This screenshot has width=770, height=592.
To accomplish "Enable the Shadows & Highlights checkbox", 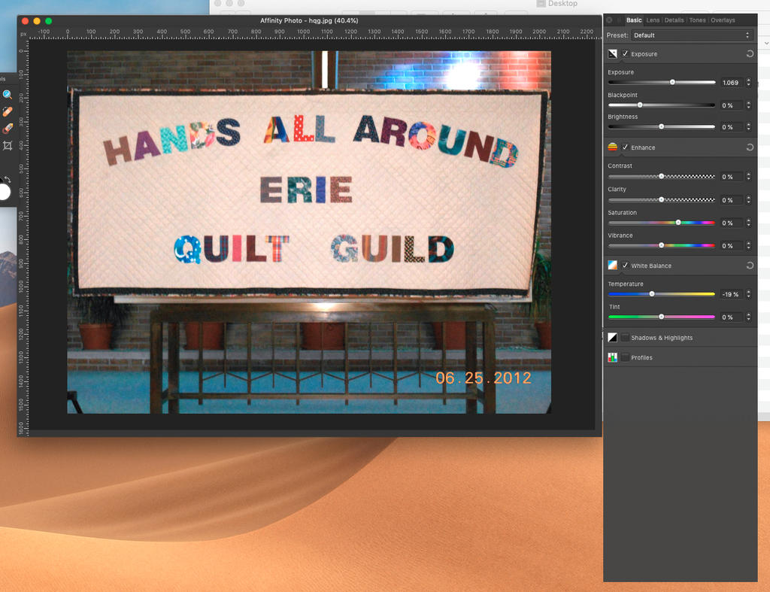I will click(625, 338).
